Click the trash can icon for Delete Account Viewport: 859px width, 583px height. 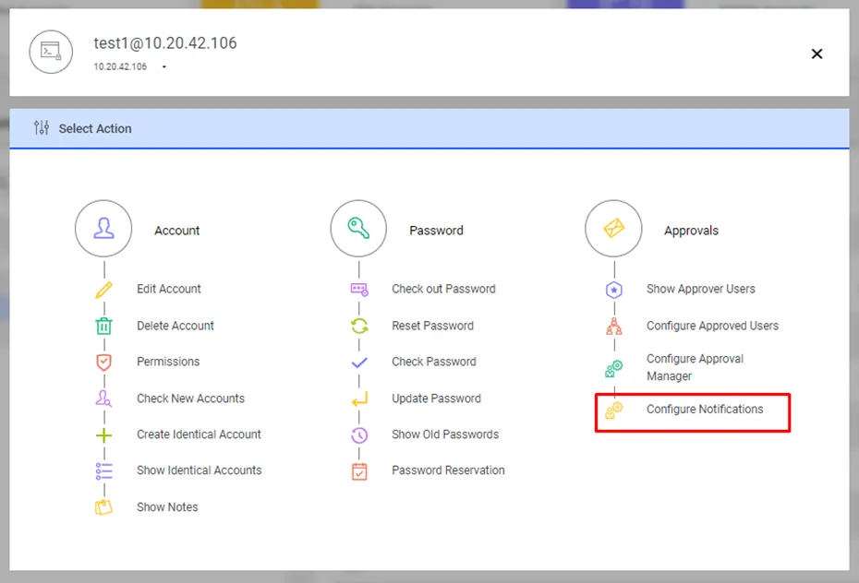(x=103, y=326)
